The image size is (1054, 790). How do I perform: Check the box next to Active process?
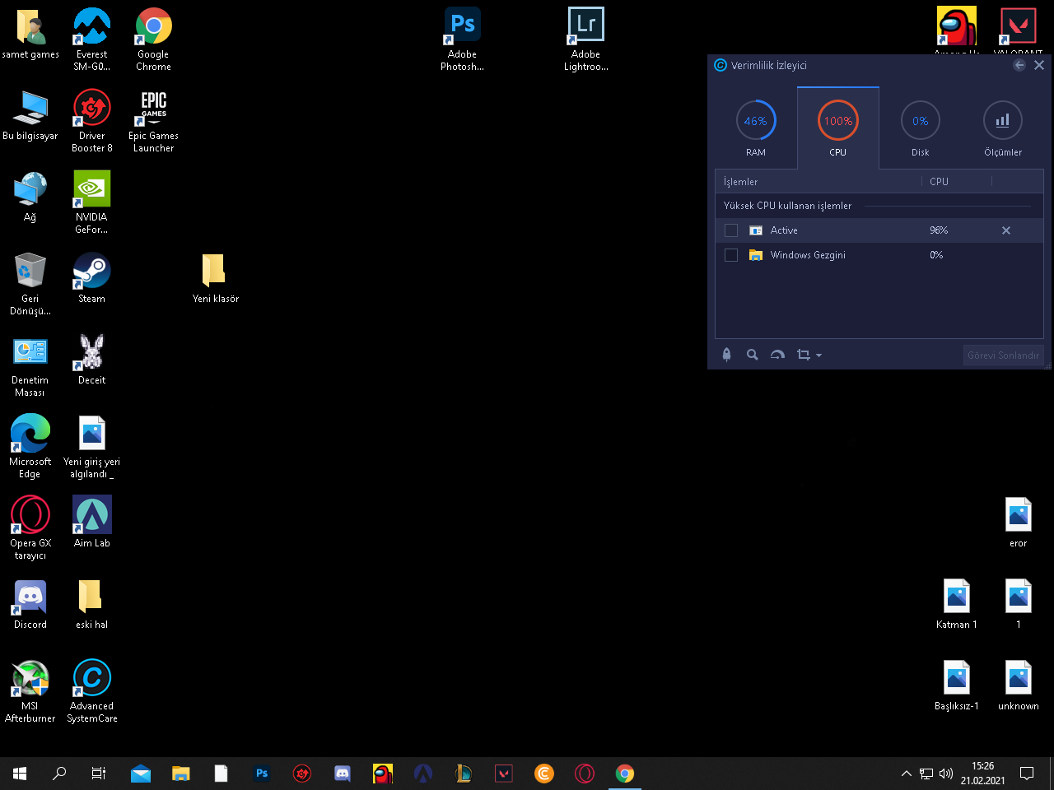tap(731, 230)
